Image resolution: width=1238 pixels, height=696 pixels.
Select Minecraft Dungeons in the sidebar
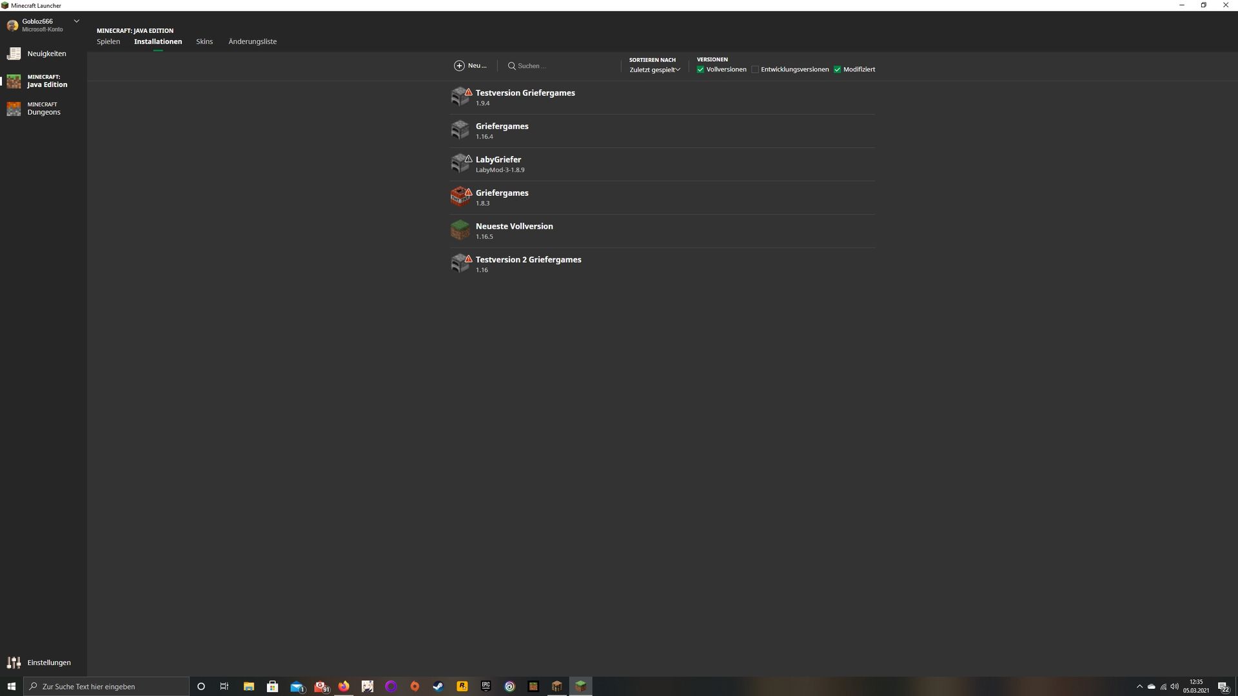tap(43, 108)
